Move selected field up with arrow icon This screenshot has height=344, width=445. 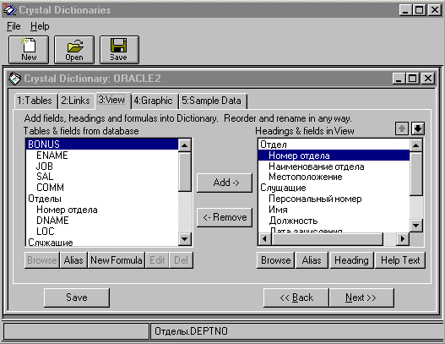click(402, 128)
